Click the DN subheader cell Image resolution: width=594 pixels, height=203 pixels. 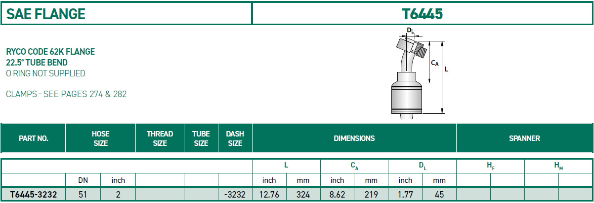83,181
